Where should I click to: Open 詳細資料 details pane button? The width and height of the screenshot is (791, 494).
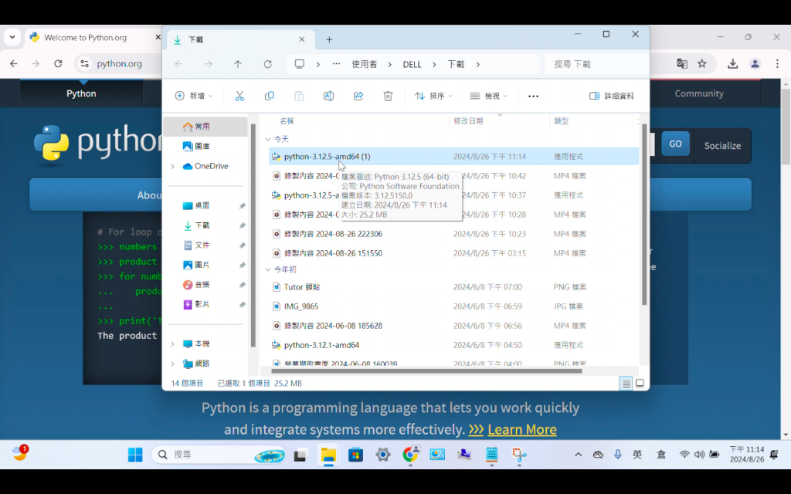click(x=612, y=96)
